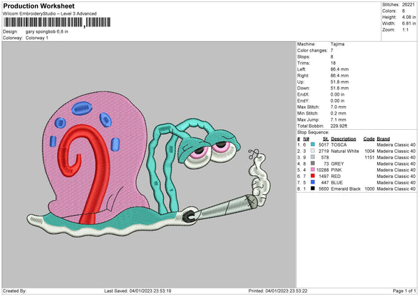Click the 'Stop Sequence:' heading
Image resolution: width=419 pixels, height=296 pixels.
coord(313,133)
